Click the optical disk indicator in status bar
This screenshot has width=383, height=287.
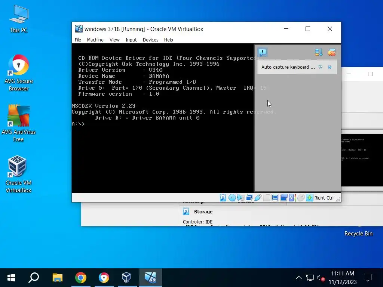[x=232, y=198]
